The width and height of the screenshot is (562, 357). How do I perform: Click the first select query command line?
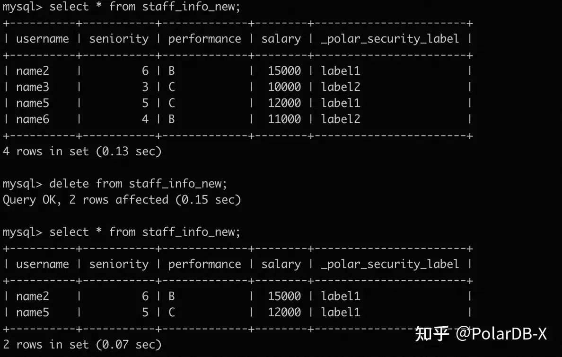coord(145,7)
